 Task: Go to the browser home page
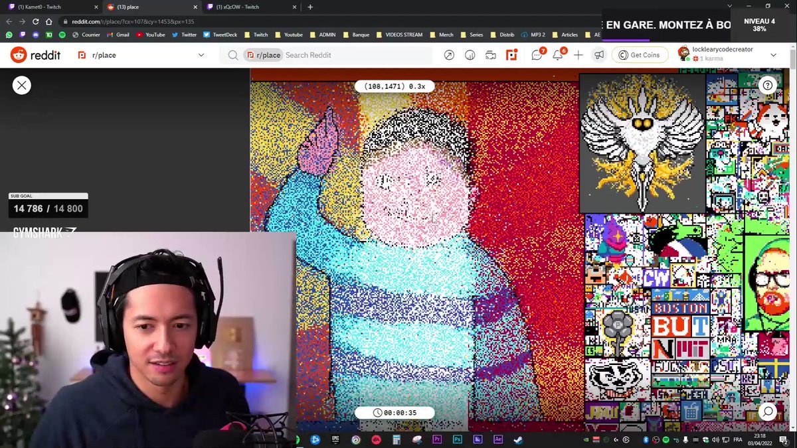49,21
